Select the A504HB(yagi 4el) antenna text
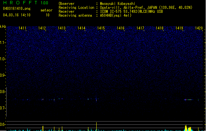206x131 pixels. click(116, 15)
